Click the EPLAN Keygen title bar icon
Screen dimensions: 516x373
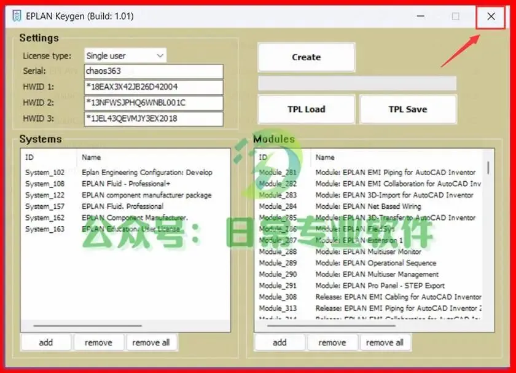click(17, 16)
